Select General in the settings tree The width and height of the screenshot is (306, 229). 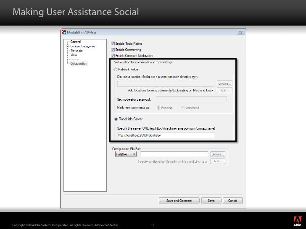click(76, 42)
